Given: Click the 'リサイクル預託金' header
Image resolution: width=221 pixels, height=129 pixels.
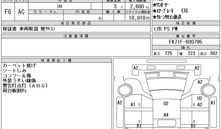Looking at the screenshot, I should (138, 12).
